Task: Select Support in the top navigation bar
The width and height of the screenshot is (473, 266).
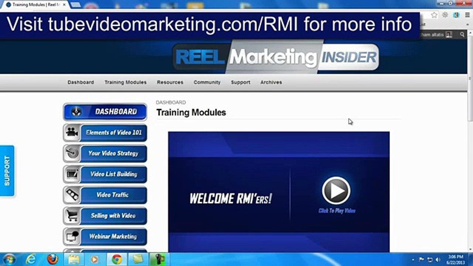Action: coord(241,82)
